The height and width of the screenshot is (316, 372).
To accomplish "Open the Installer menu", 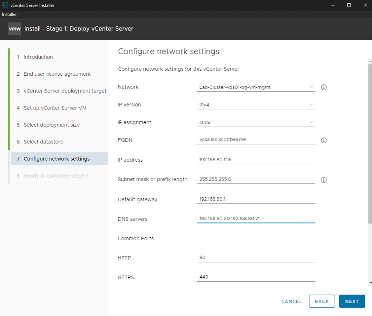I will [x=9, y=15].
